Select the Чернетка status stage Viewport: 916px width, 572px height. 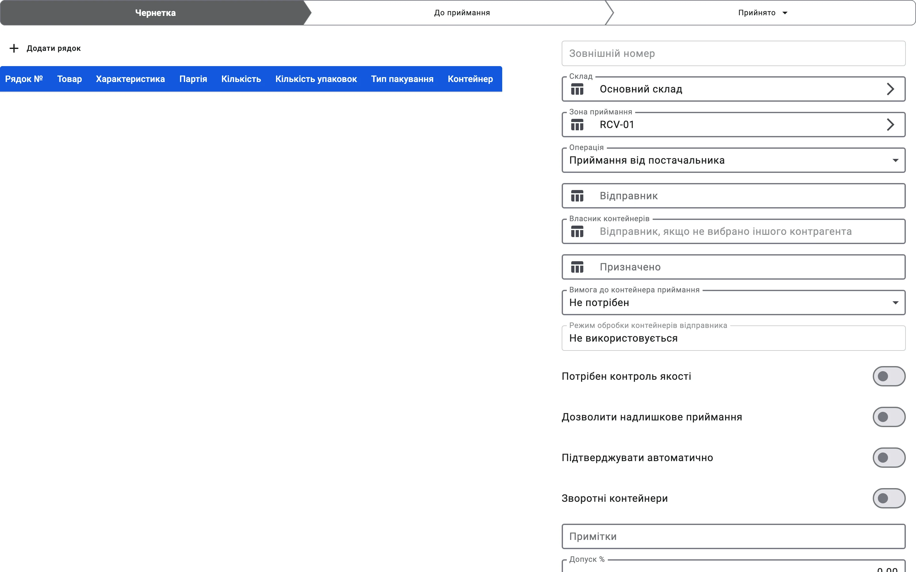tap(155, 13)
